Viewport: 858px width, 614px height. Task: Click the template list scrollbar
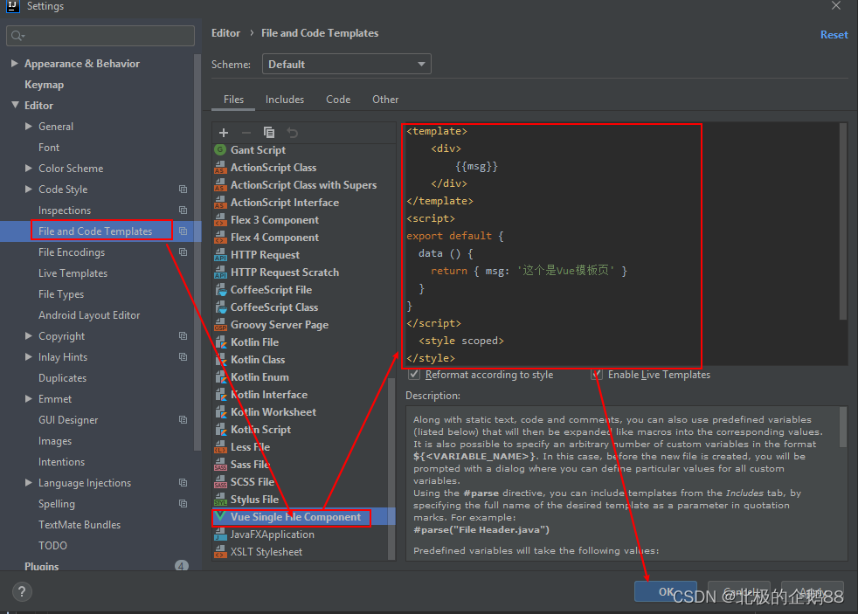click(x=391, y=467)
